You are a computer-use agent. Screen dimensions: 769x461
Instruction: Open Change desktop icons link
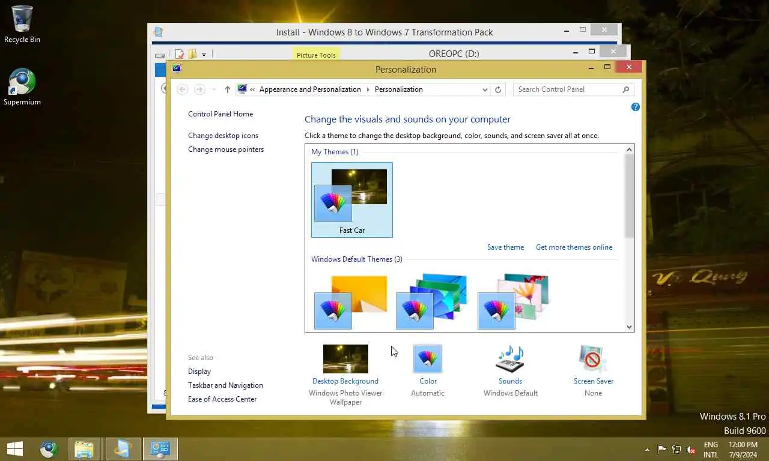click(223, 136)
